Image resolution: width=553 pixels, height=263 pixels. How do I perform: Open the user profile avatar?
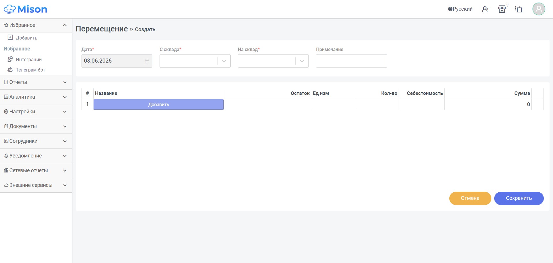click(539, 9)
